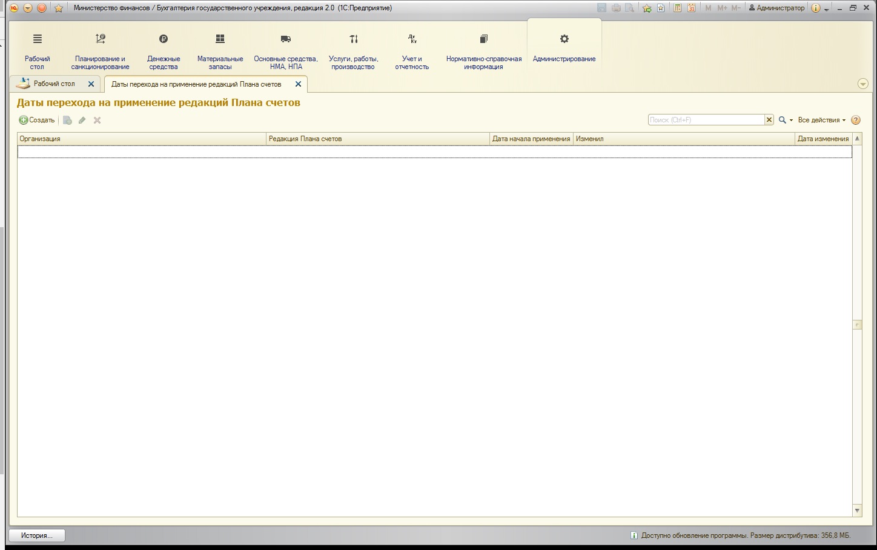Open the История... button
This screenshot has height=550, width=877.
[x=37, y=535]
